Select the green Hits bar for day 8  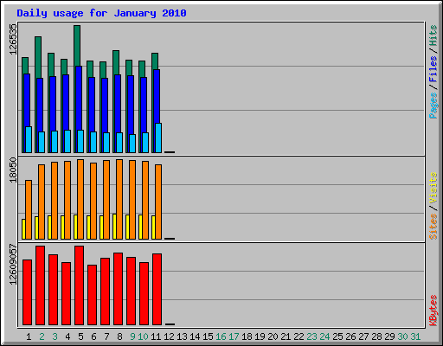pyautogui.click(x=116, y=62)
